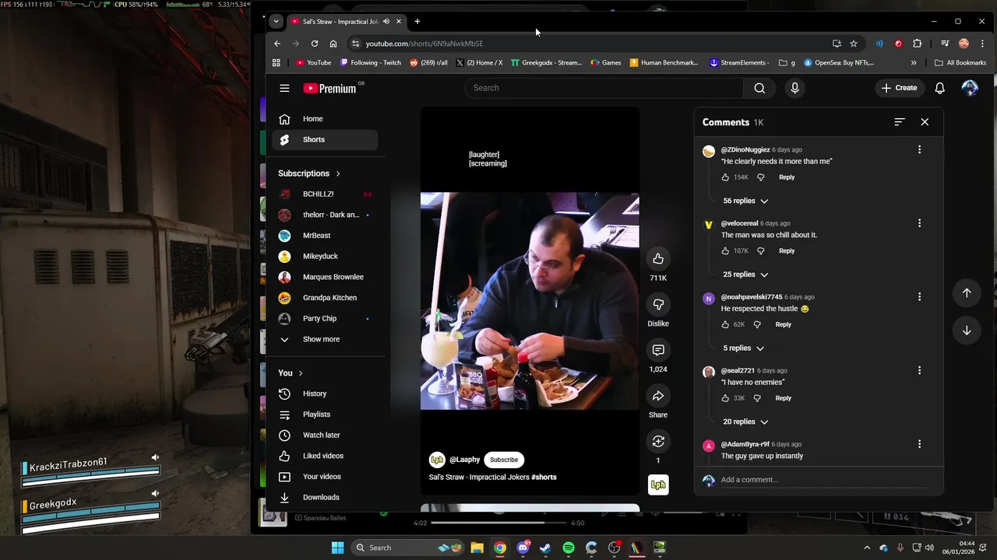Open options menu for @ZDinoNuggiez comment

pyautogui.click(x=919, y=149)
